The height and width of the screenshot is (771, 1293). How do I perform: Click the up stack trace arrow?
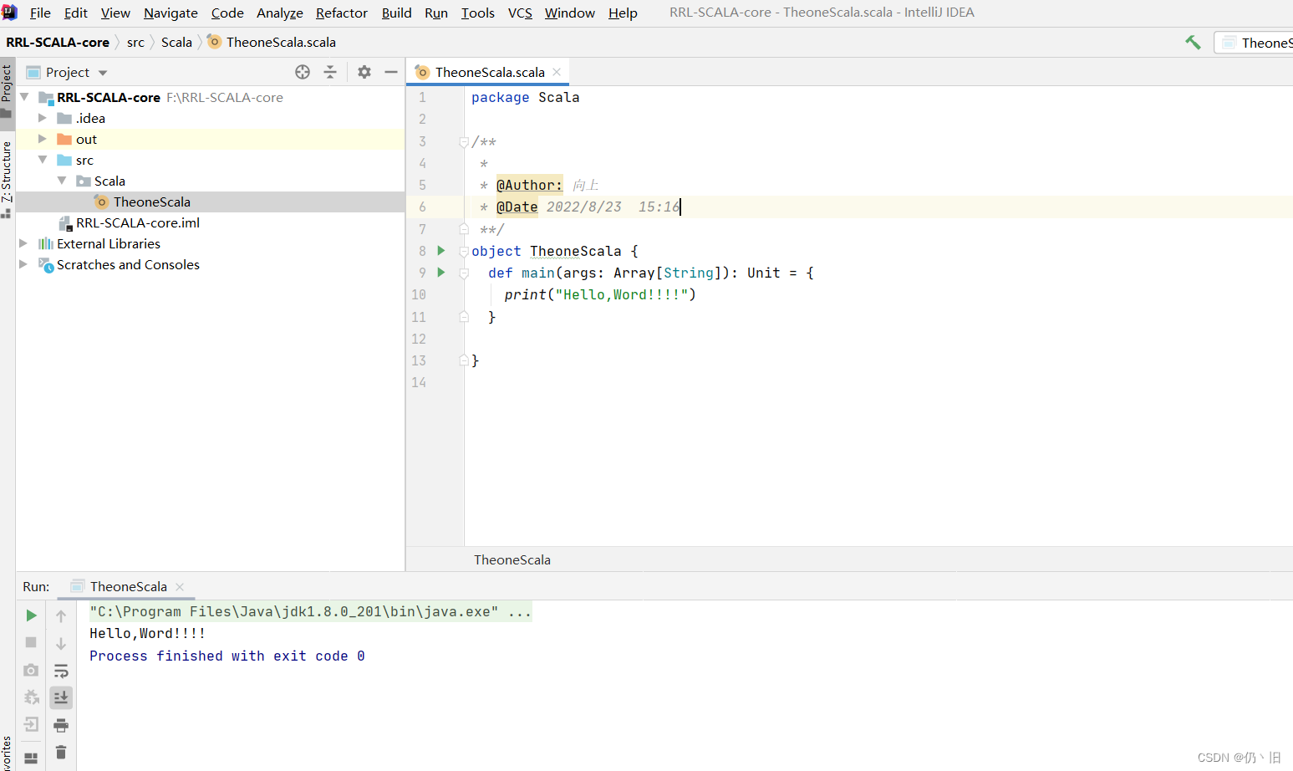[x=61, y=616]
